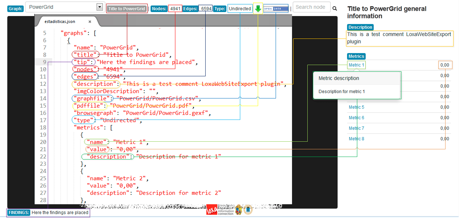
Task: Click the magnifier search icon
Action: (x=335, y=8)
